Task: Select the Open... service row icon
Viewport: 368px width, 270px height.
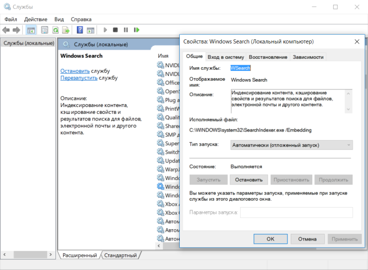Action: (160, 91)
